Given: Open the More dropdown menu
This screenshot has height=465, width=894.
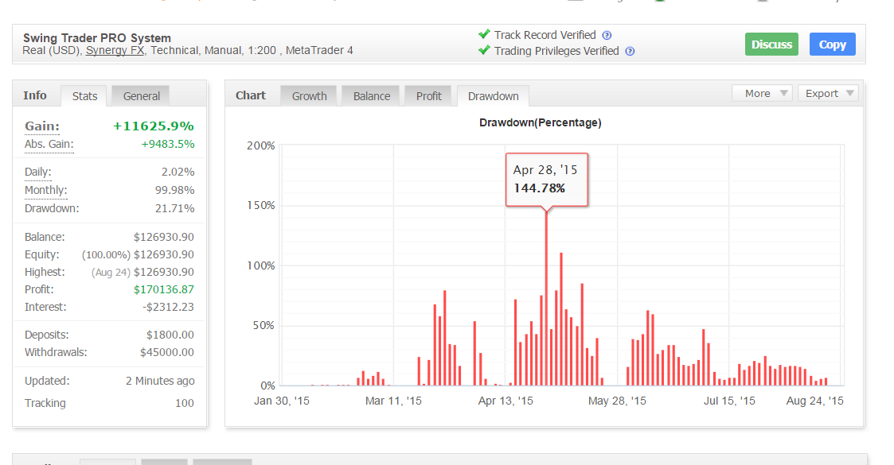Looking at the screenshot, I should tap(763, 93).
